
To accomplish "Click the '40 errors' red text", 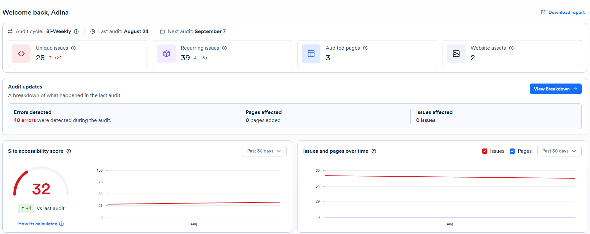I will (x=25, y=120).
